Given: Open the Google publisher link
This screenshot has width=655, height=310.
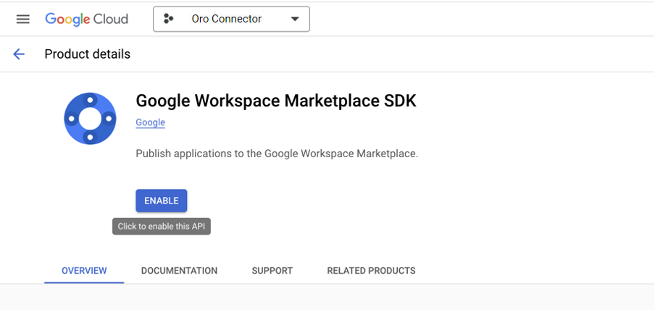Looking at the screenshot, I should (150, 122).
